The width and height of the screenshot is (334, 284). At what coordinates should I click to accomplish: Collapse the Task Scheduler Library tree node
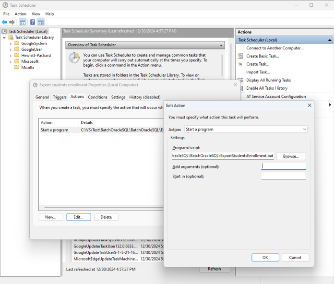[4, 37]
